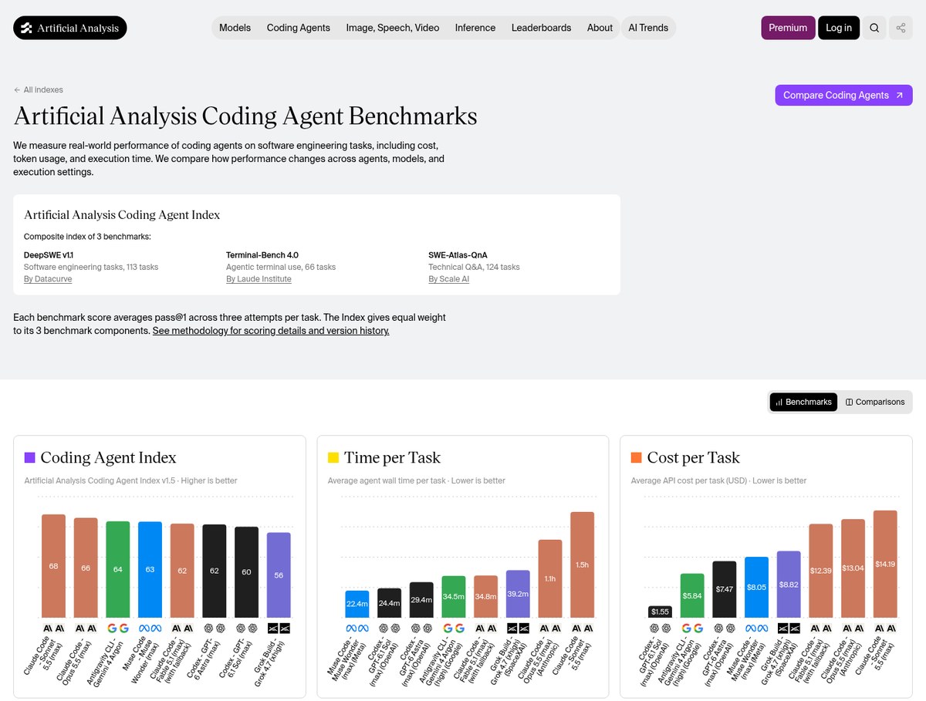Image resolution: width=926 pixels, height=701 pixels.
Task: Click the OpenAI logo pair under the 24.4m bar
Action: pos(389,629)
